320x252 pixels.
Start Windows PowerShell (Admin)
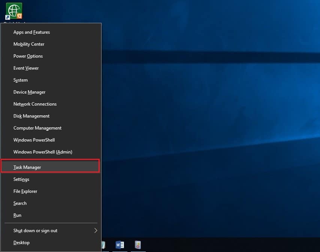click(x=51, y=152)
